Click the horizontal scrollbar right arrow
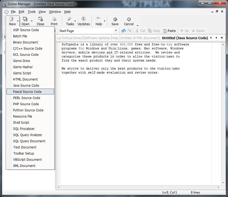228x197 pixels. [219, 187]
